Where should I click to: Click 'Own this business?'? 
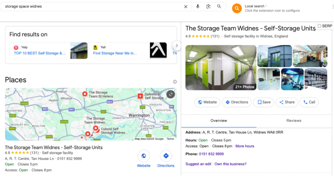point(231,164)
